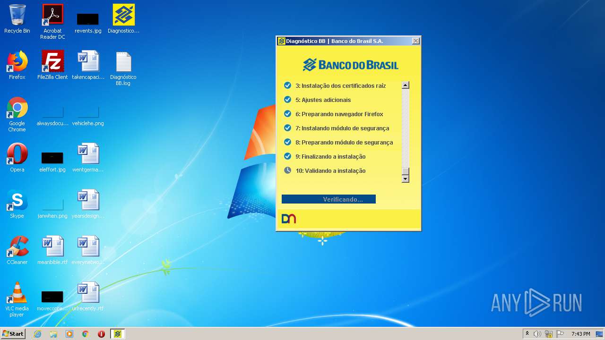
Task: Click the Start button
Action: 13,334
